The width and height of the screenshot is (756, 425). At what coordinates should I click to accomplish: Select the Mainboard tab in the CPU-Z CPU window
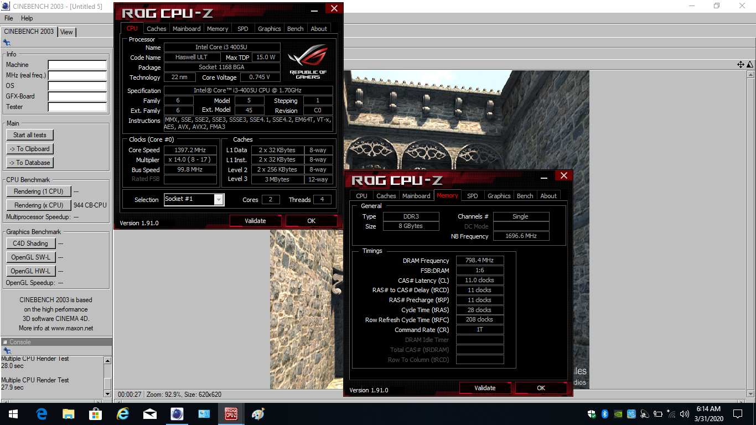click(187, 29)
